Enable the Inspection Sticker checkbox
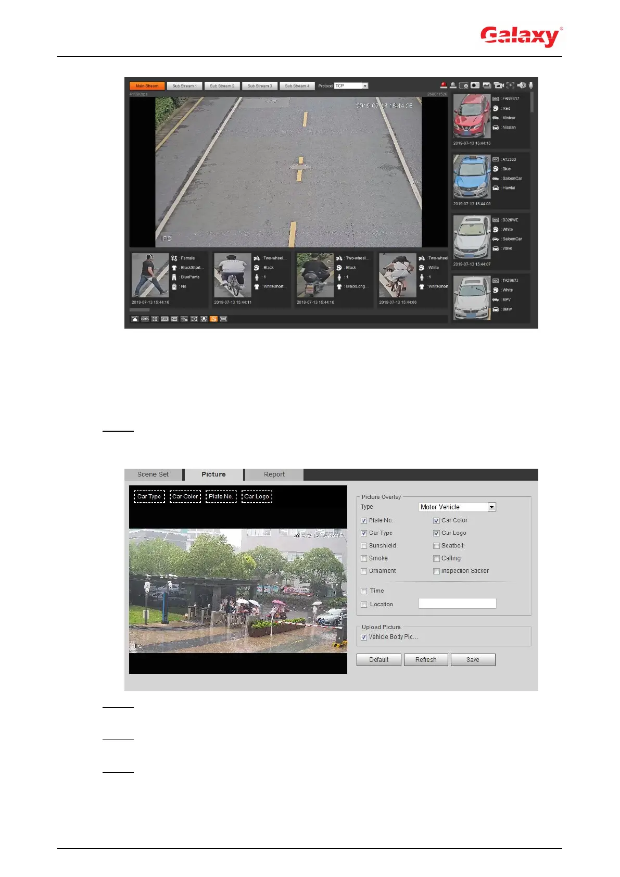The height and width of the screenshot is (877, 620). click(x=436, y=571)
